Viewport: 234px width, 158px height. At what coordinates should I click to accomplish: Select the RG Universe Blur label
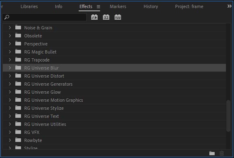tap(41, 68)
